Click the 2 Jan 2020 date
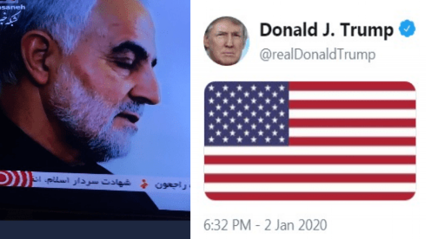Screen dimensions: 426x239 (296, 225)
